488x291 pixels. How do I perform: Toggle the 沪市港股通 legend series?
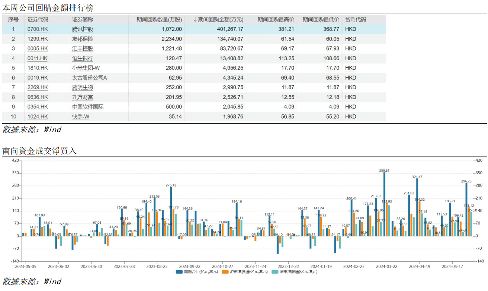pos(244,272)
